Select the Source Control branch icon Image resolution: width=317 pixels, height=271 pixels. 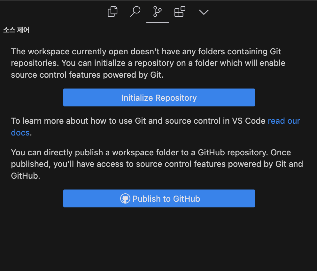pos(157,12)
